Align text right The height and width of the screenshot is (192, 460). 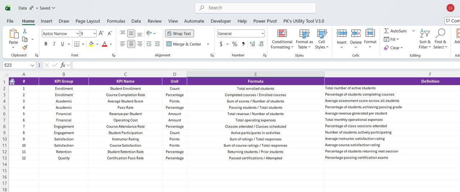[139, 44]
